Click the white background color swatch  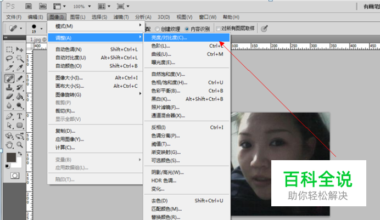pyautogui.click(x=18, y=165)
